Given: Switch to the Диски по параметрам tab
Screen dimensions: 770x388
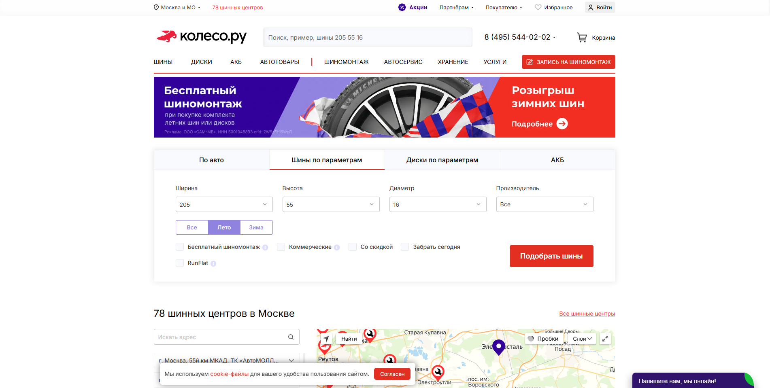Looking at the screenshot, I should [x=442, y=160].
